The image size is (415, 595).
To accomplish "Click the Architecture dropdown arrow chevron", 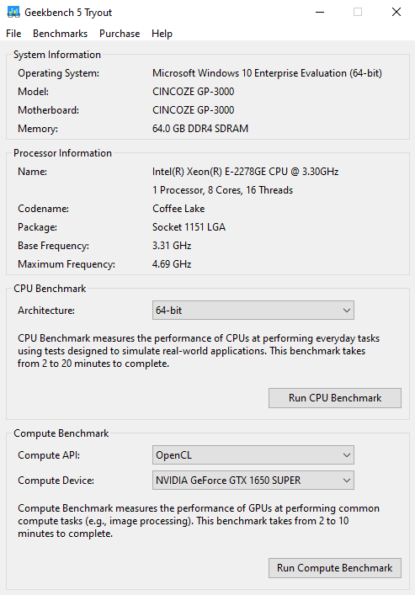I will click(346, 311).
